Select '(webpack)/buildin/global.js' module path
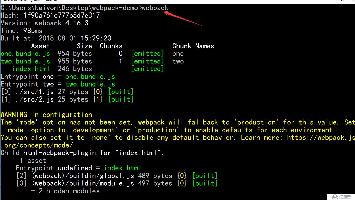355x200 pixels. [x=83, y=176]
